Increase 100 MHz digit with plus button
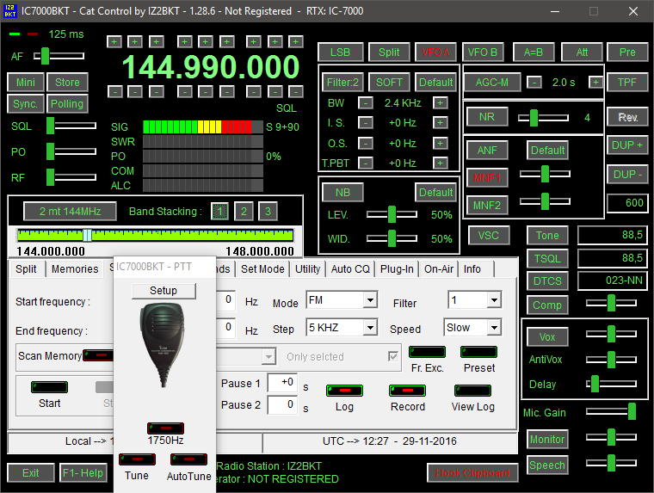The height and width of the screenshot is (493, 654). point(114,41)
